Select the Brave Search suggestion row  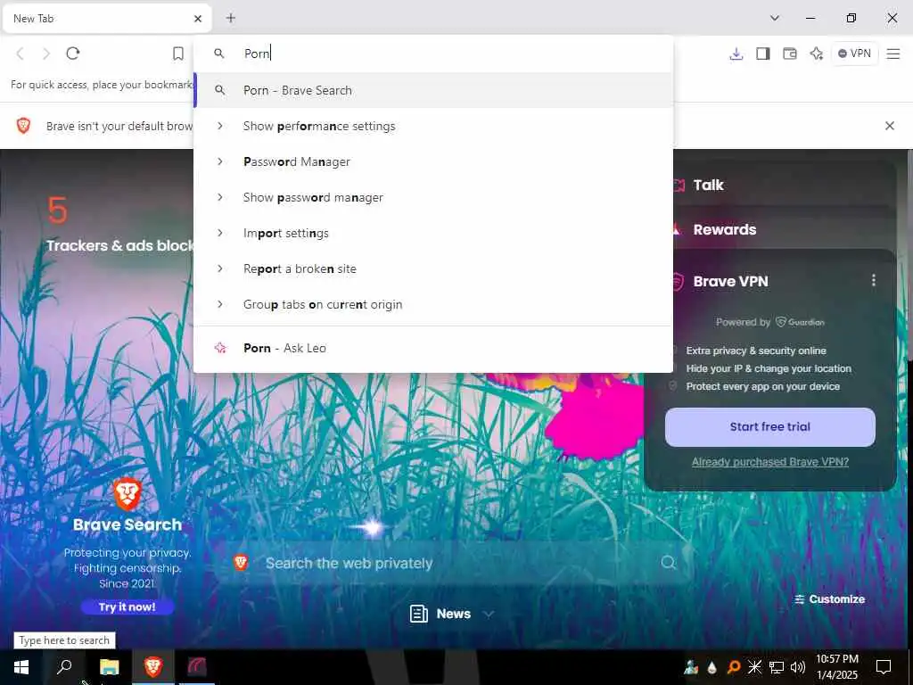coord(433,90)
